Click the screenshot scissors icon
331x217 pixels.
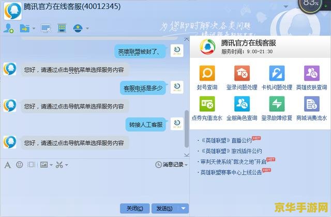point(59,165)
